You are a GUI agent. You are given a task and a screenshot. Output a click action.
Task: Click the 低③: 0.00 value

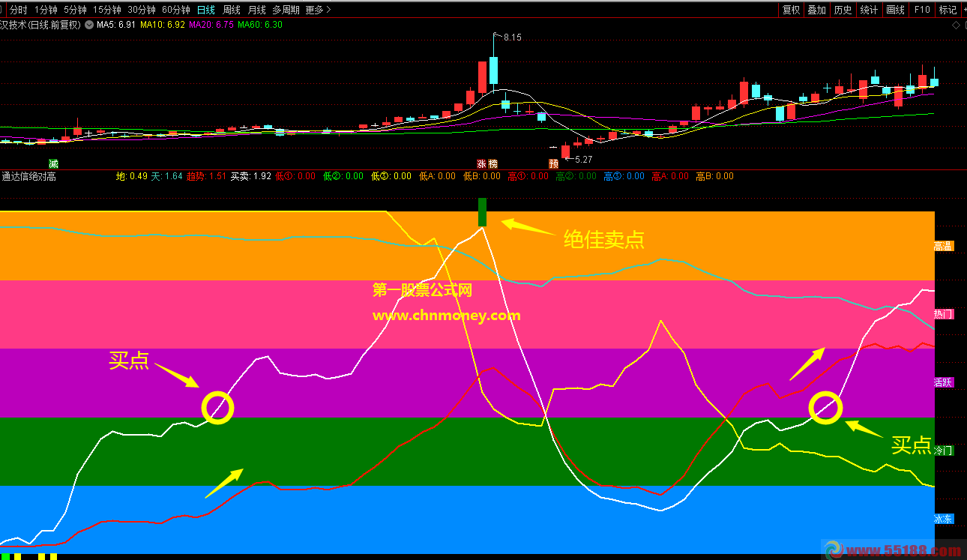click(391, 177)
